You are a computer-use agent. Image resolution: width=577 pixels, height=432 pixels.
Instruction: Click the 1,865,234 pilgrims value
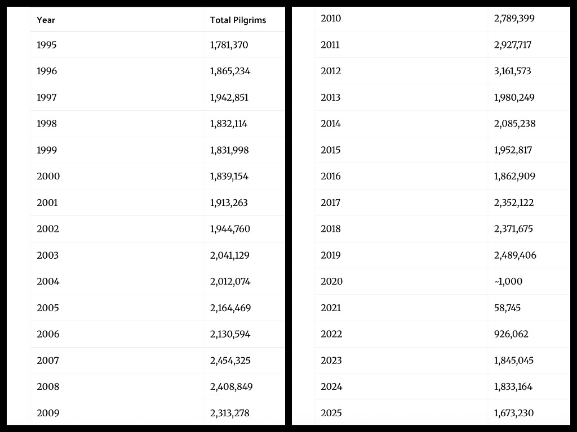[x=230, y=71]
